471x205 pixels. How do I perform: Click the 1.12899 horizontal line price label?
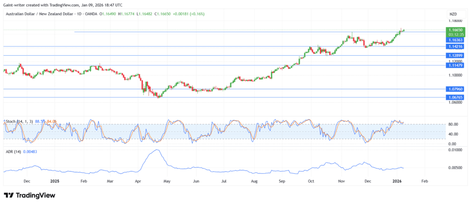[x=455, y=56]
